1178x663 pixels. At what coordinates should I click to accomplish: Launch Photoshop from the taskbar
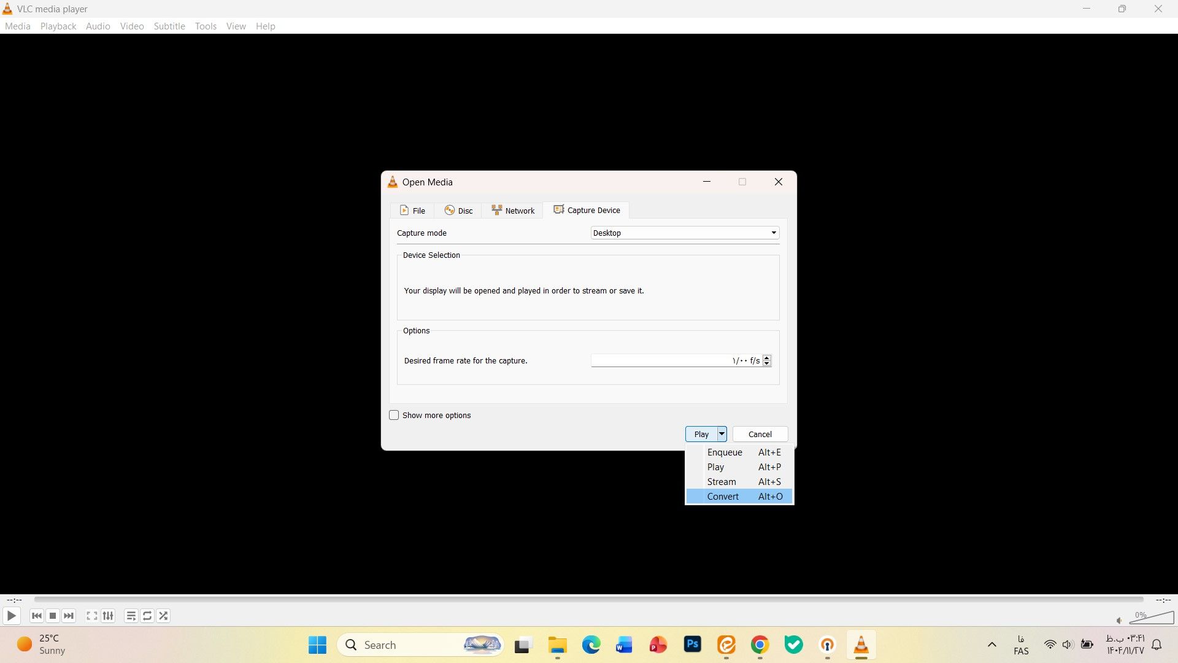pos(692,645)
